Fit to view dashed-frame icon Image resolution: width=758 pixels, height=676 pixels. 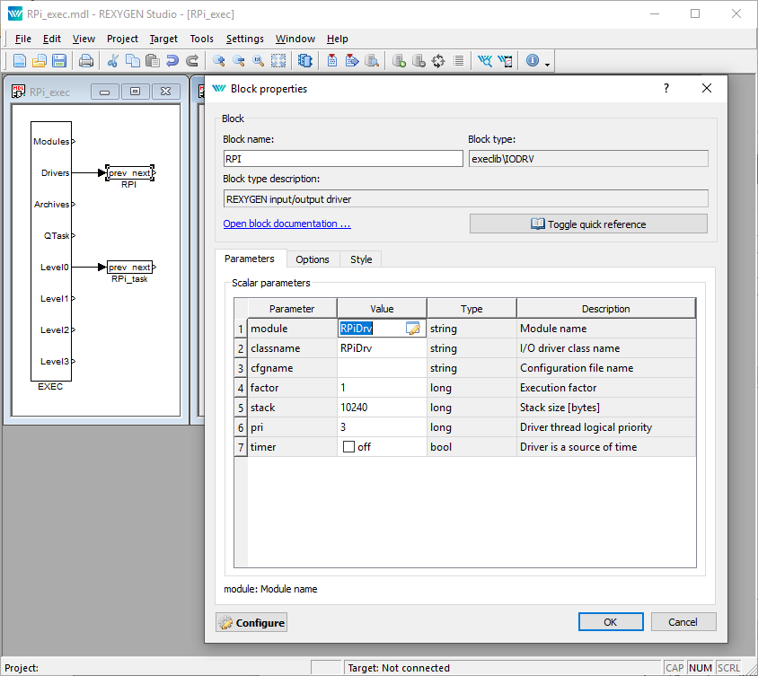click(278, 61)
